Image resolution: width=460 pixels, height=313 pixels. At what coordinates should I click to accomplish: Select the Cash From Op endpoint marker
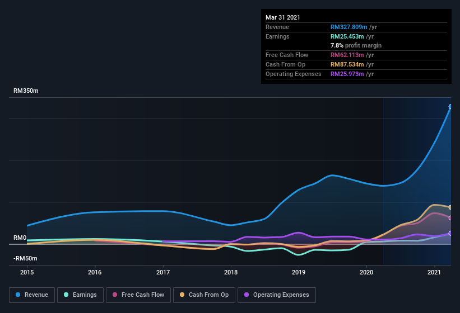tap(450, 207)
